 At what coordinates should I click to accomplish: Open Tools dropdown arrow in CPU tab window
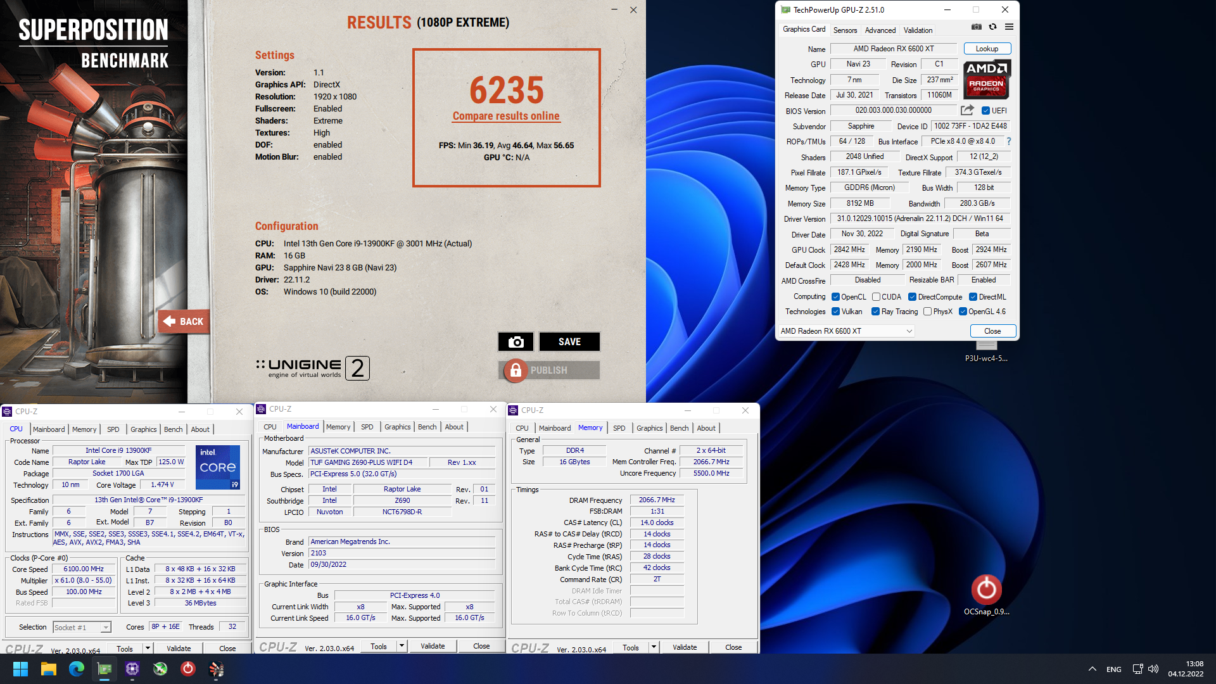[x=148, y=649]
